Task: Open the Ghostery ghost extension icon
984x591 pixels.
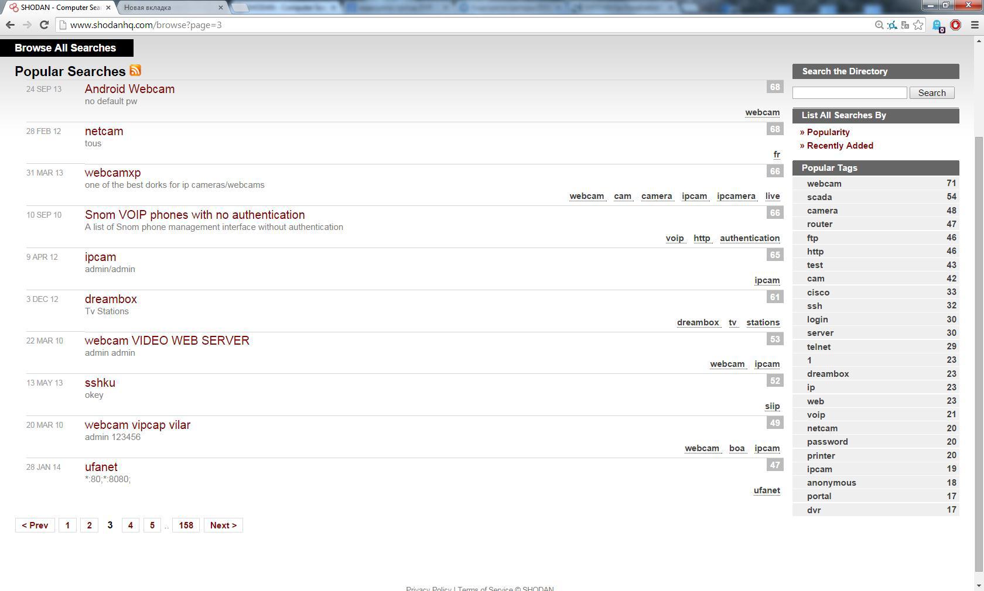Action: pos(937,25)
